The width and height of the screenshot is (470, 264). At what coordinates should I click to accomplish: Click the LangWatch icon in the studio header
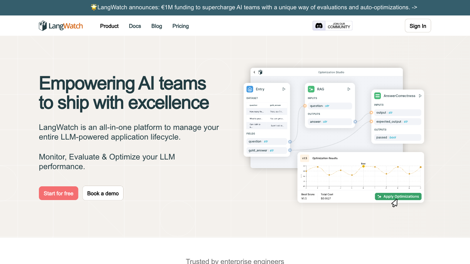[x=260, y=72]
